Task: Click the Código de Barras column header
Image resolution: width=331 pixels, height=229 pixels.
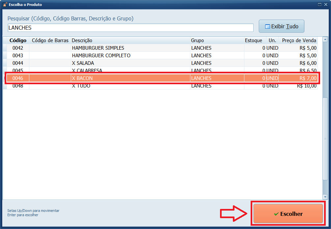Action: [x=50, y=40]
